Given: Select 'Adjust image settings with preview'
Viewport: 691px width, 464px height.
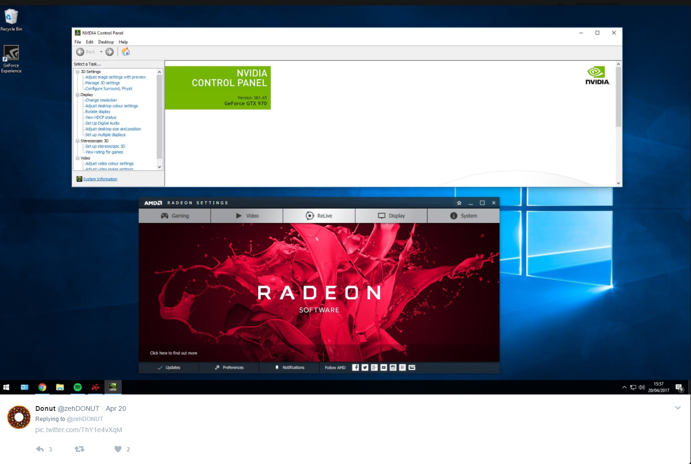Looking at the screenshot, I should pos(116,77).
